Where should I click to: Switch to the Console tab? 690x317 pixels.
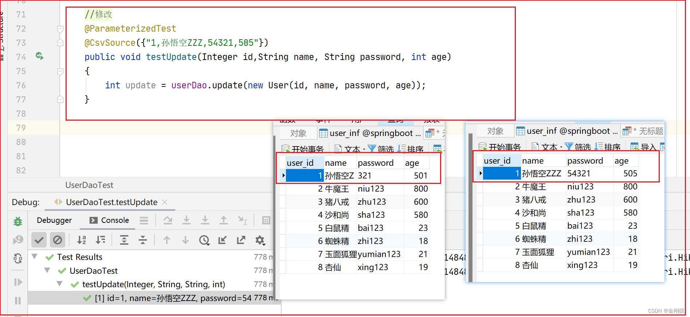109,220
